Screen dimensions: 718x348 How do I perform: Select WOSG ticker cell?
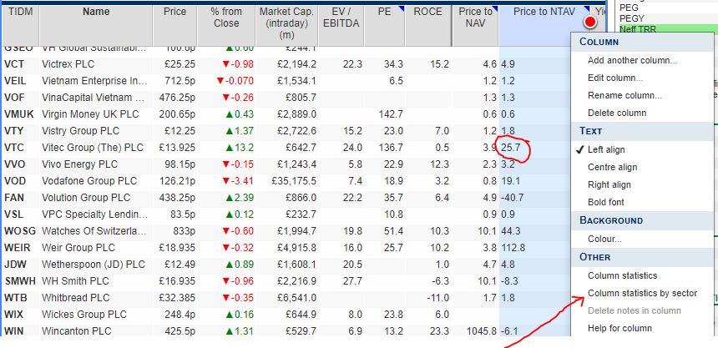pyautogui.click(x=20, y=231)
